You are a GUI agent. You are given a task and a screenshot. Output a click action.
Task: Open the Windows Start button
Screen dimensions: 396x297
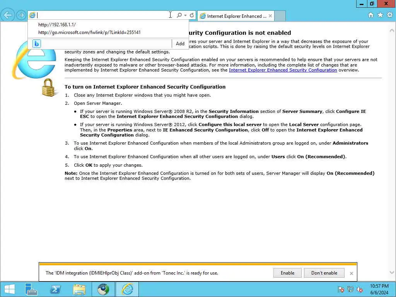(10, 289)
